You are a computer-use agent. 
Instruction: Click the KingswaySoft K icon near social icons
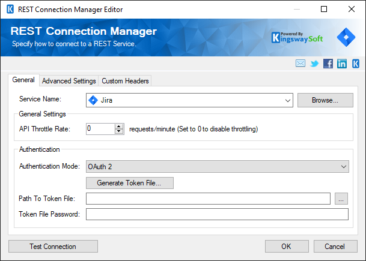[x=356, y=64]
